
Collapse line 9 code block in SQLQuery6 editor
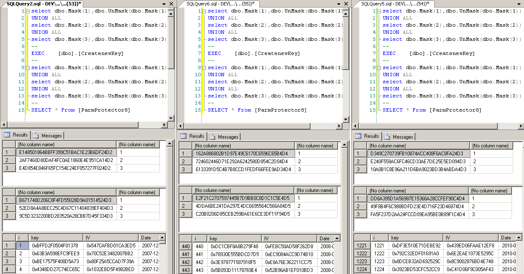click(x=204, y=67)
